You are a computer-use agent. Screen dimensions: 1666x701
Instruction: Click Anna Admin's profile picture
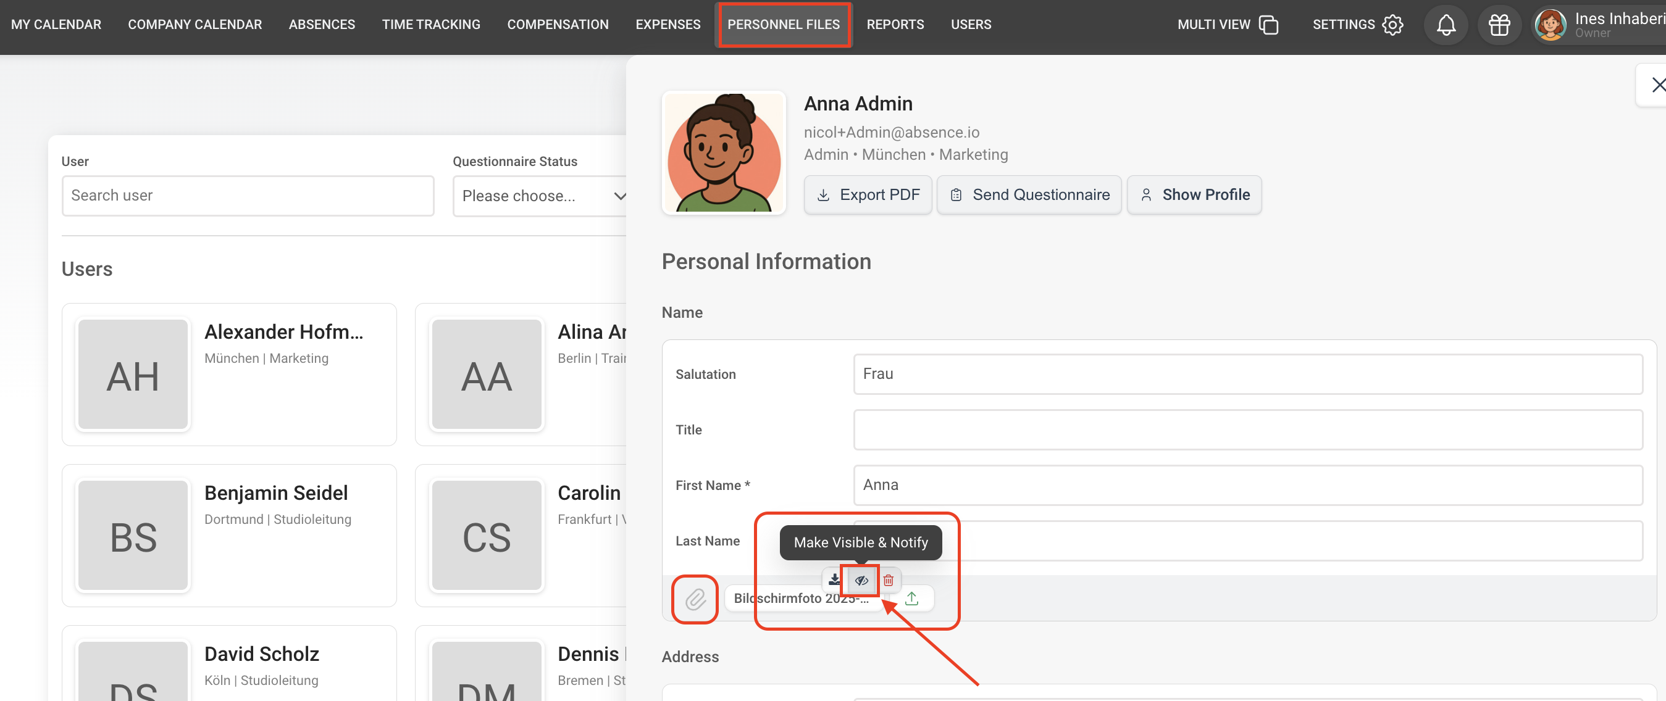723,152
